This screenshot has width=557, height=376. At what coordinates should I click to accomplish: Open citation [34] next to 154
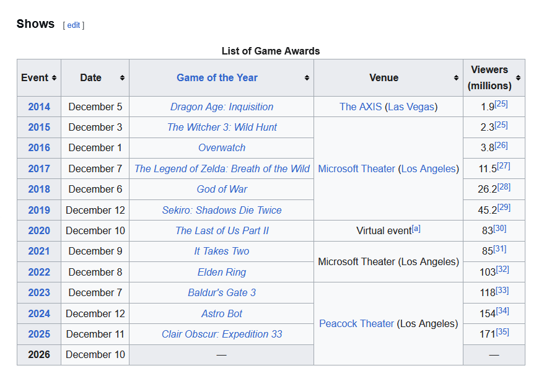tap(502, 312)
